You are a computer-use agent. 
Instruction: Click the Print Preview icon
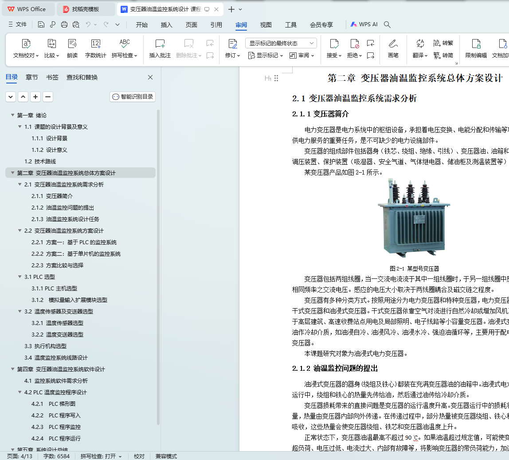click(76, 24)
